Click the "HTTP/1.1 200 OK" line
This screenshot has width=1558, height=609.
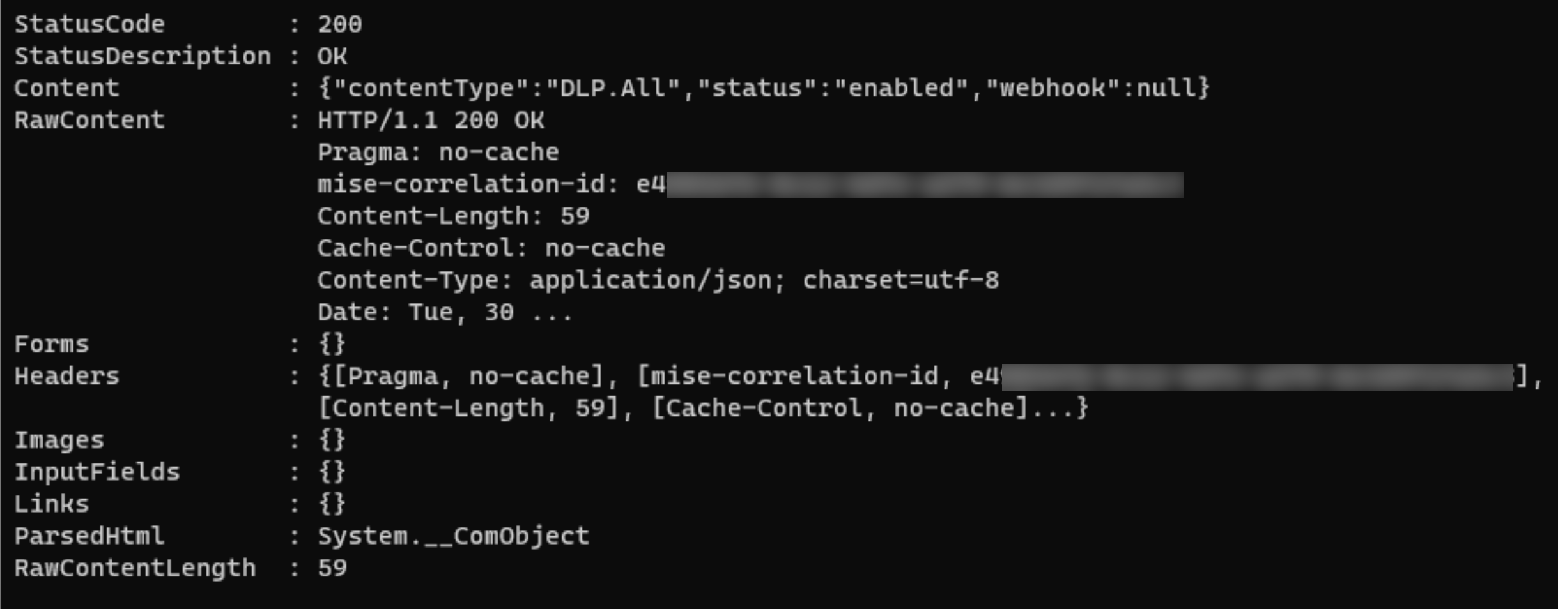pos(430,120)
